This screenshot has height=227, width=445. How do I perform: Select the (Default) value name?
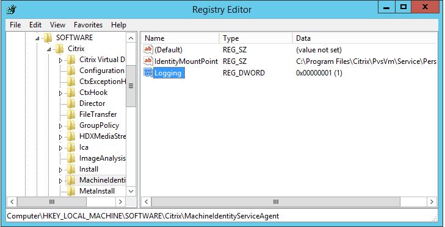pyautogui.click(x=168, y=50)
